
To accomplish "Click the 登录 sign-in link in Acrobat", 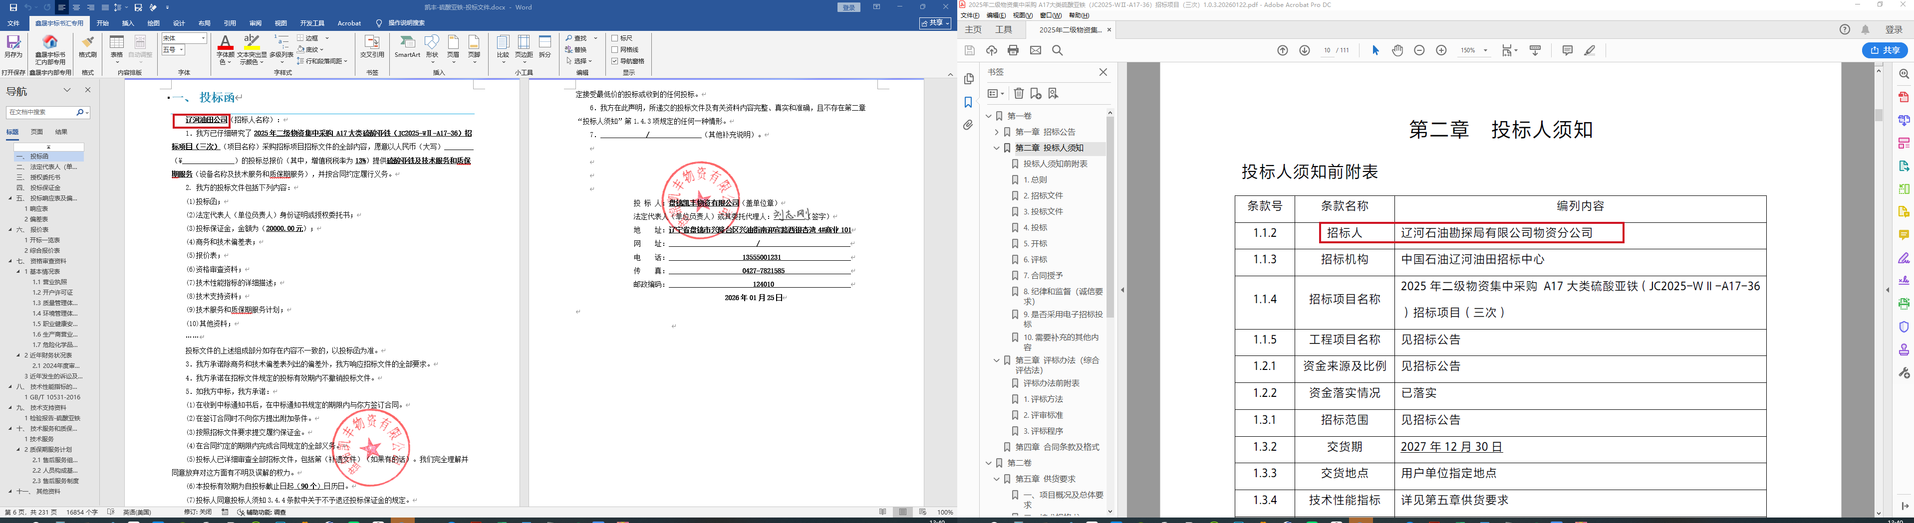I will 1894,30.
